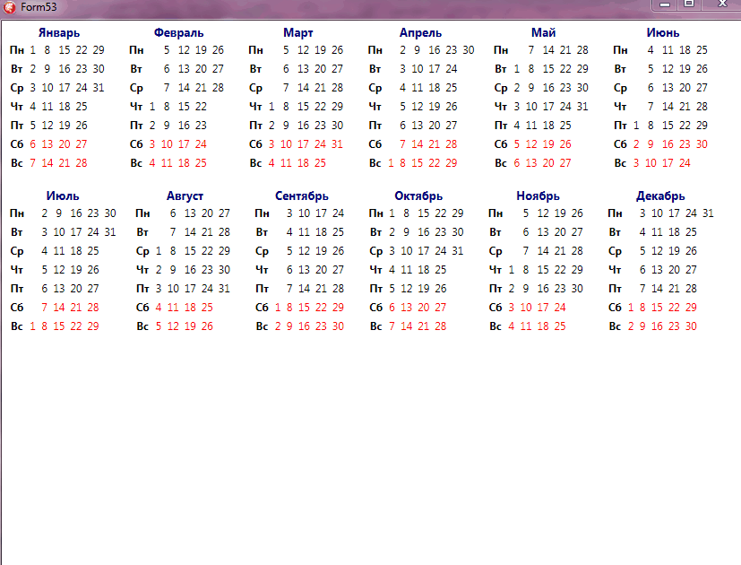Viewport: 741px width, 565px height.
Task: Click the Январь month header
Action: click(59, 33)
